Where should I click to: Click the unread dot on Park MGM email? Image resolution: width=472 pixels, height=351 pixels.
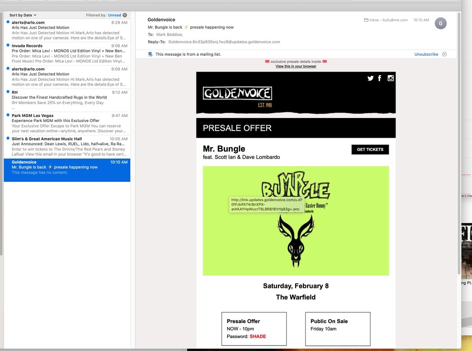click(8, 115)
